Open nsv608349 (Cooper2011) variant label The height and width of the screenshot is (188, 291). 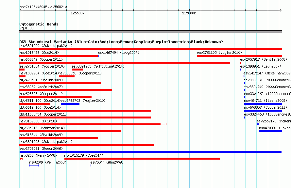[41, 59]
